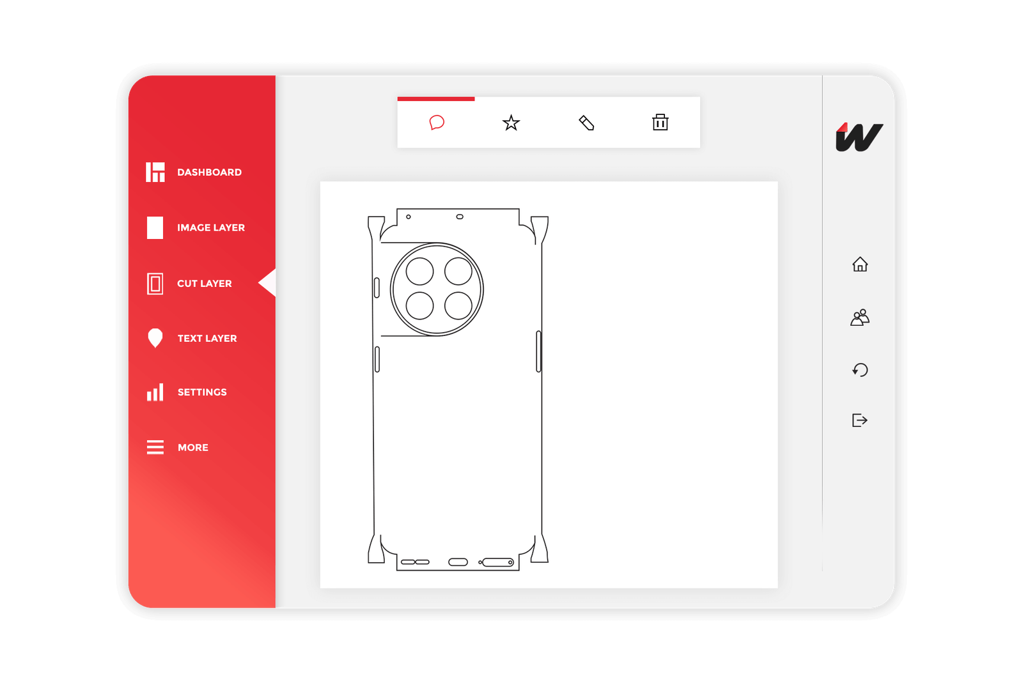Click the red indicator bar above the comment tool
Viewport: 1023px width, 692px height.
[437, 100]
